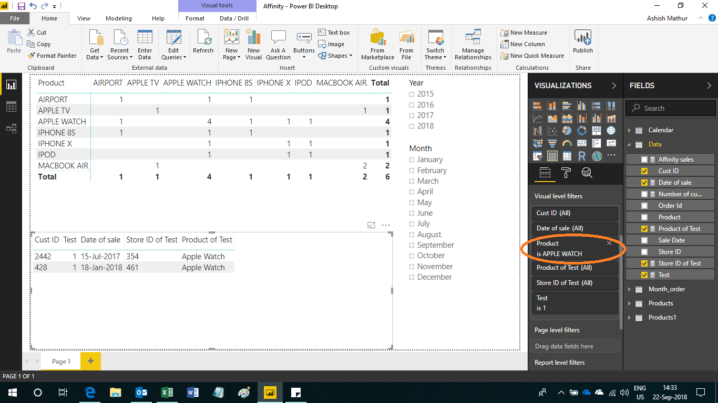Select the pie chart visualization
This screenshot has height=403, width=718.
(x=567, y=131)
